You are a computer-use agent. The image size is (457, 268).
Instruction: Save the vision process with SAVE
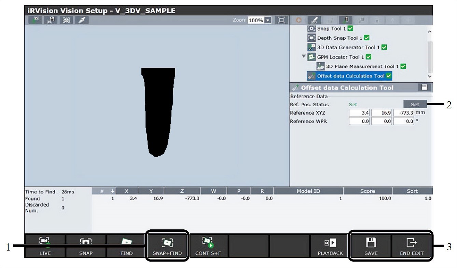[x=371, y=246]
